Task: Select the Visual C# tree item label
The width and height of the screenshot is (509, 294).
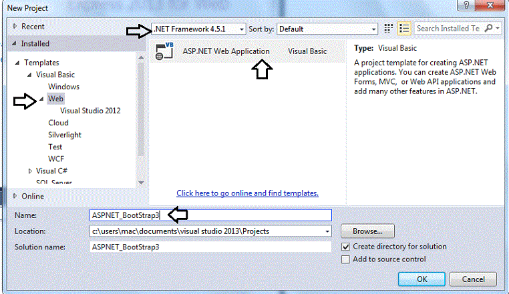Action: (x=51, y=171)
